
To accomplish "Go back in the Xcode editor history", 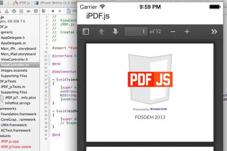I will click(x=53, y=11).
